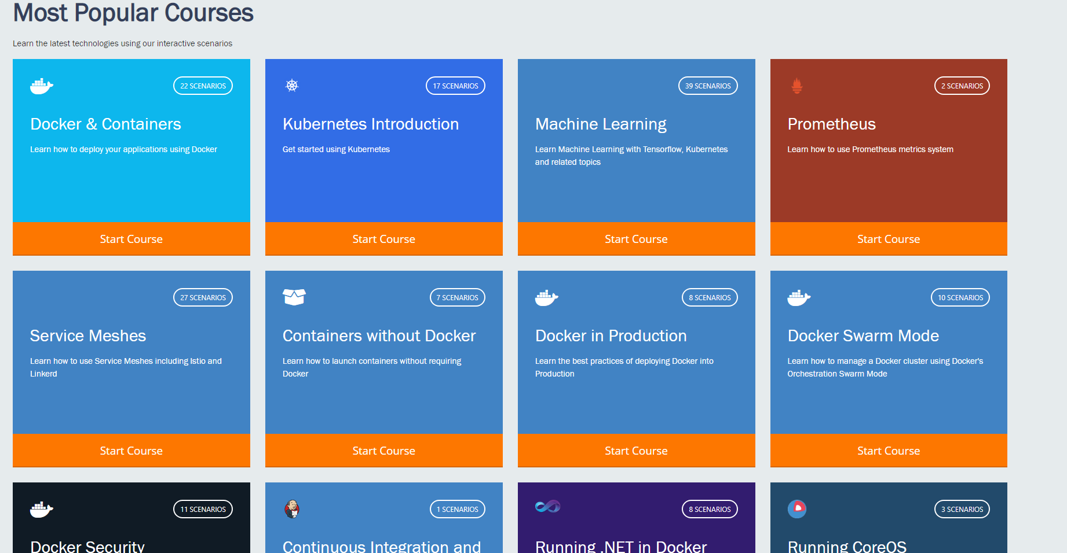Click 'Learn how to use Prometheus metrics system'
Image resolution: width=1067 pixels, height=553 pixels.
[x=870, y=149]
